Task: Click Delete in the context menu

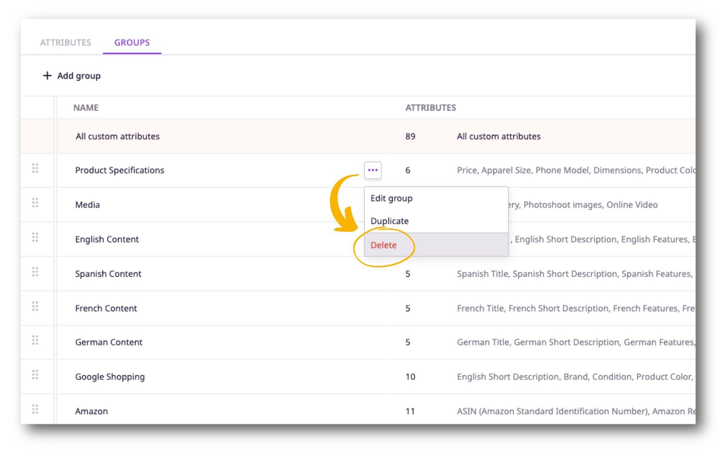Action: (x=383, y=245)
